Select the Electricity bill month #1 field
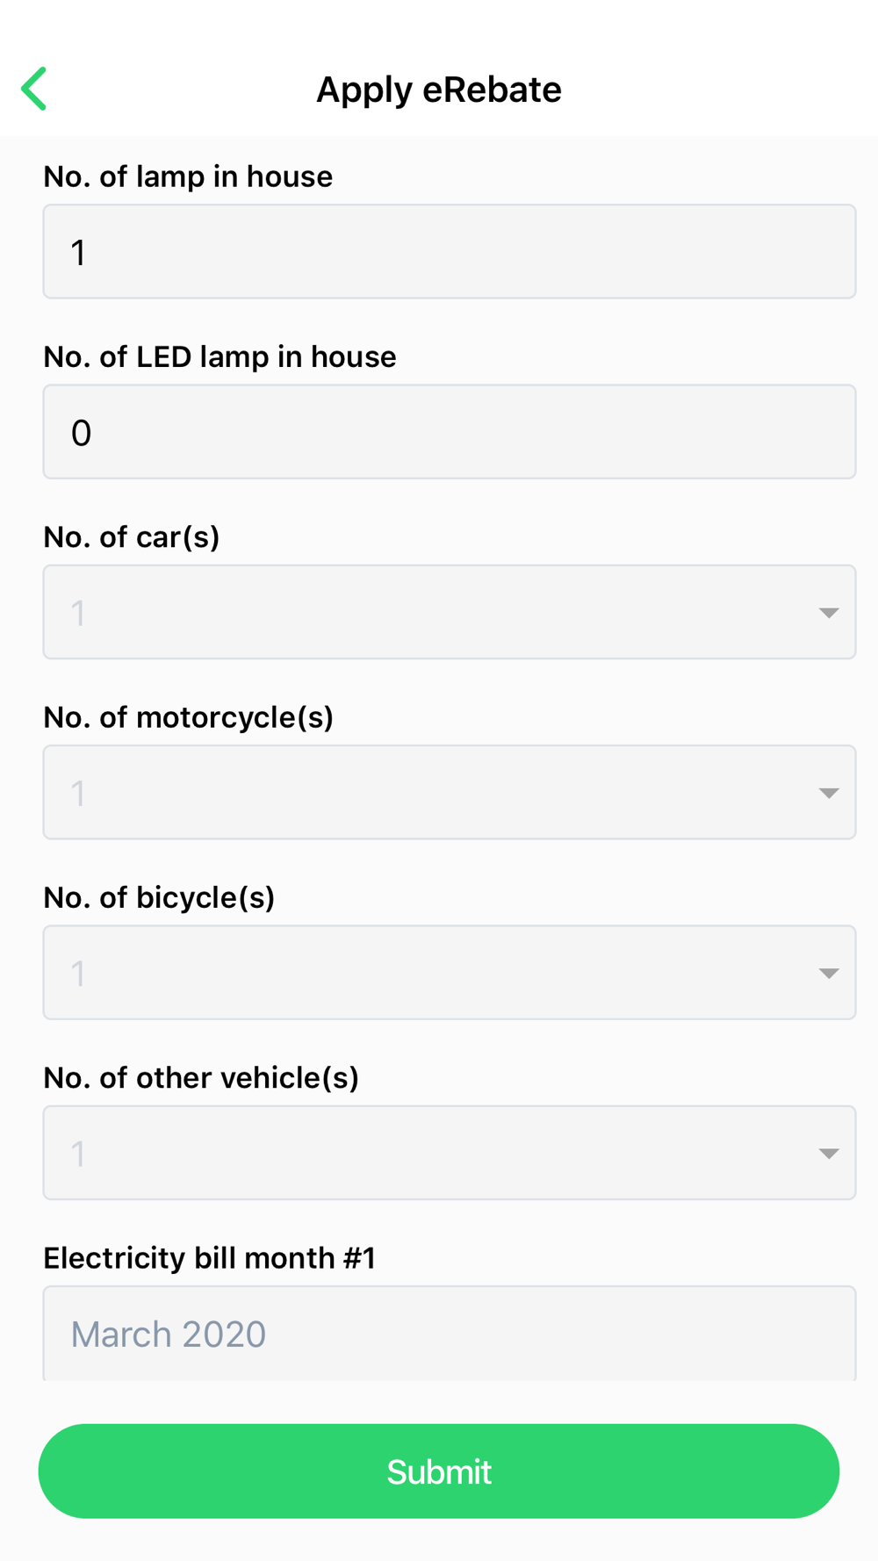This screenshot has height=1561, width=878. (449, 1333)
